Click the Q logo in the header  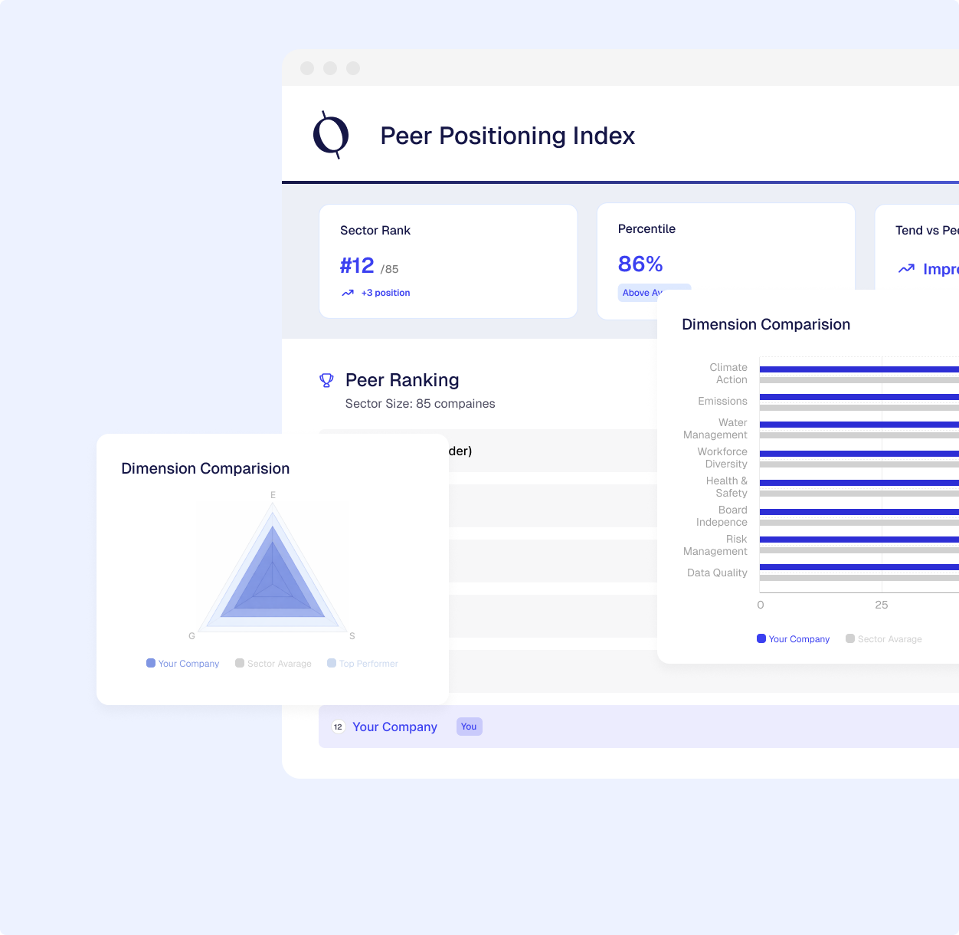(x=329, y=135)
